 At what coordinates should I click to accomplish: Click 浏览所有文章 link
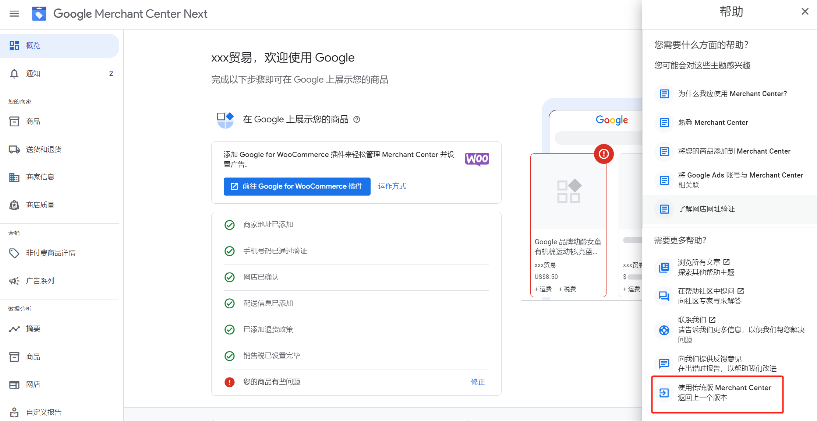pyautogui.click(x=704, y=262)
